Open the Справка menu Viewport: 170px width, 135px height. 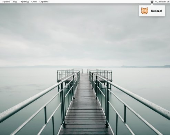[44, 2]
